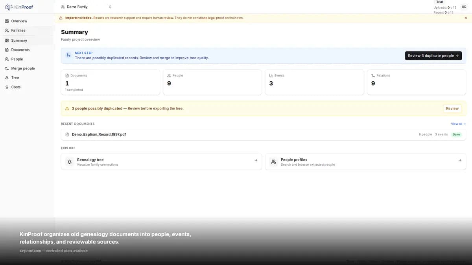This screenshot has width=472, height=265.
Task: Select the Merge people icon in sidebar
Action: point(7,68)
